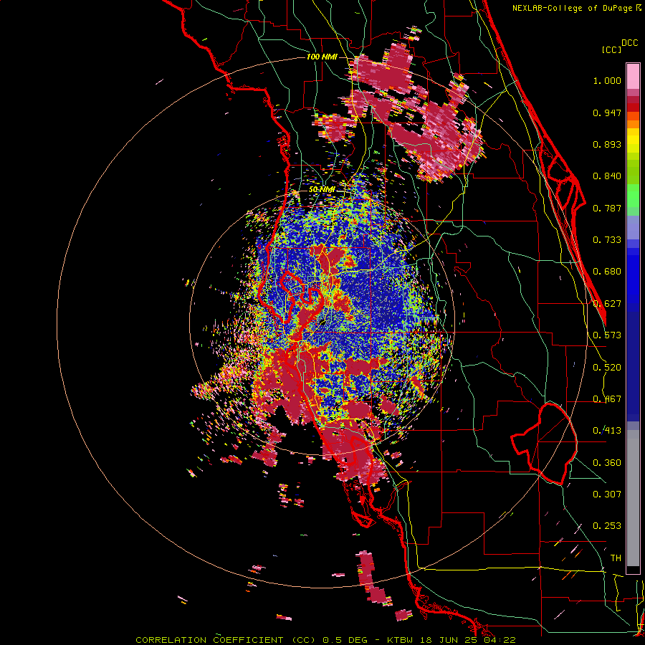Image resolution: width=645 pixels, height=645 pixels.
Task: Click the 04:22 time in caption
Action: coord(500,640)
